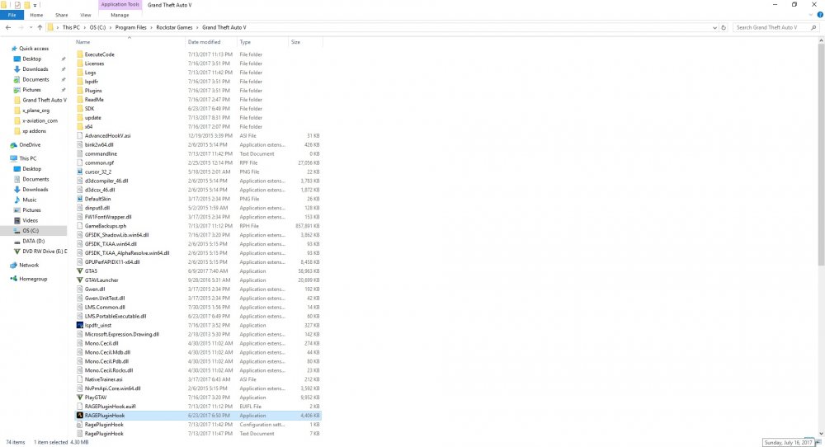Select the lspdfr_uinst application icon

point(80,325)
